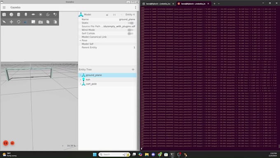280x158 pixels.
Task: Select ground_plane in Entity Tree
Action: pyautogui.click(x=94, y=75)
